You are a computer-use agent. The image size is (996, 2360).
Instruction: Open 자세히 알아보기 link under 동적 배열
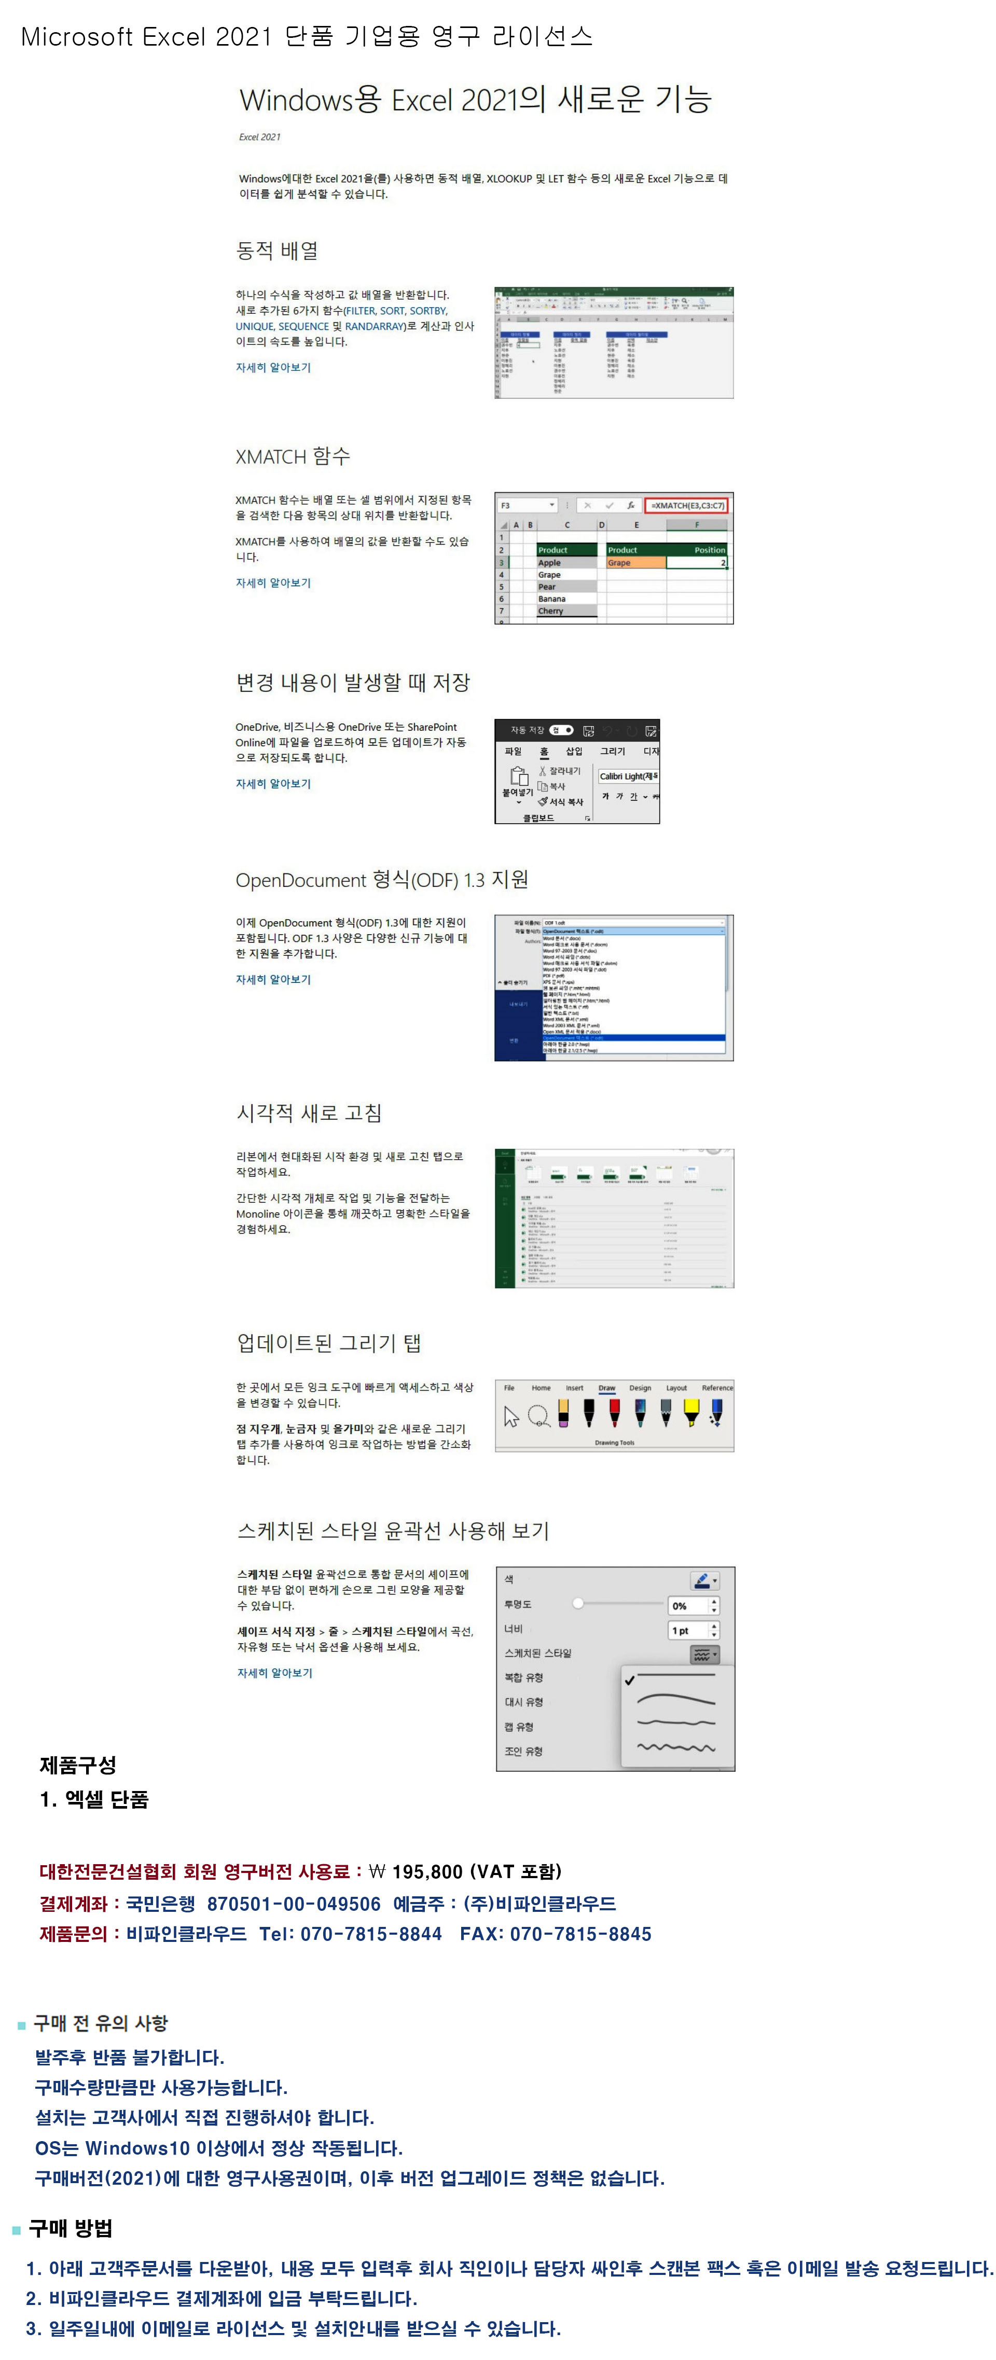273,367
